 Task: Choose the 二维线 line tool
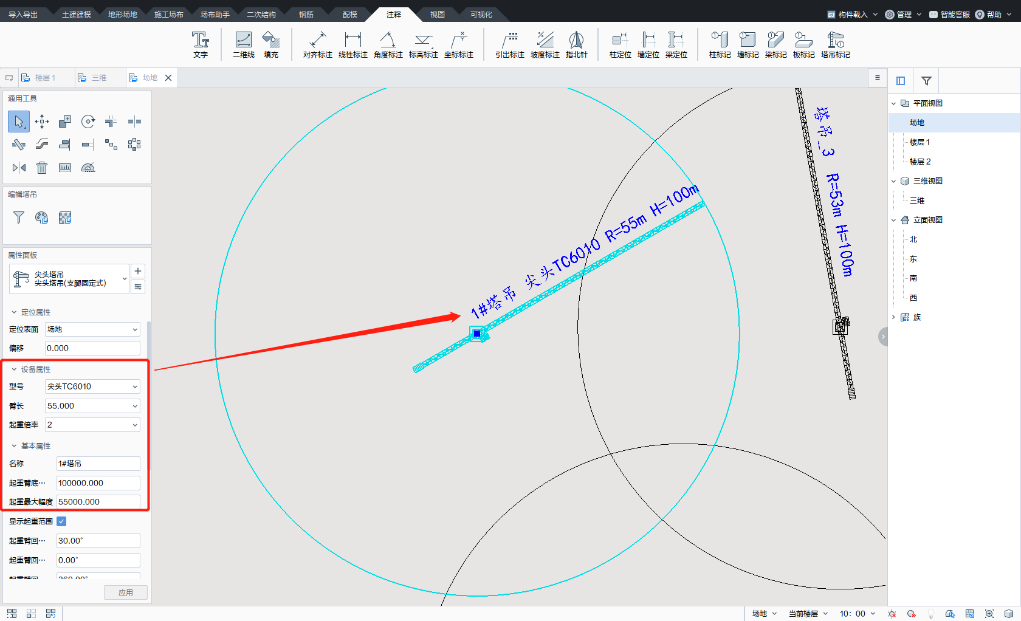[x=244, y=45]
